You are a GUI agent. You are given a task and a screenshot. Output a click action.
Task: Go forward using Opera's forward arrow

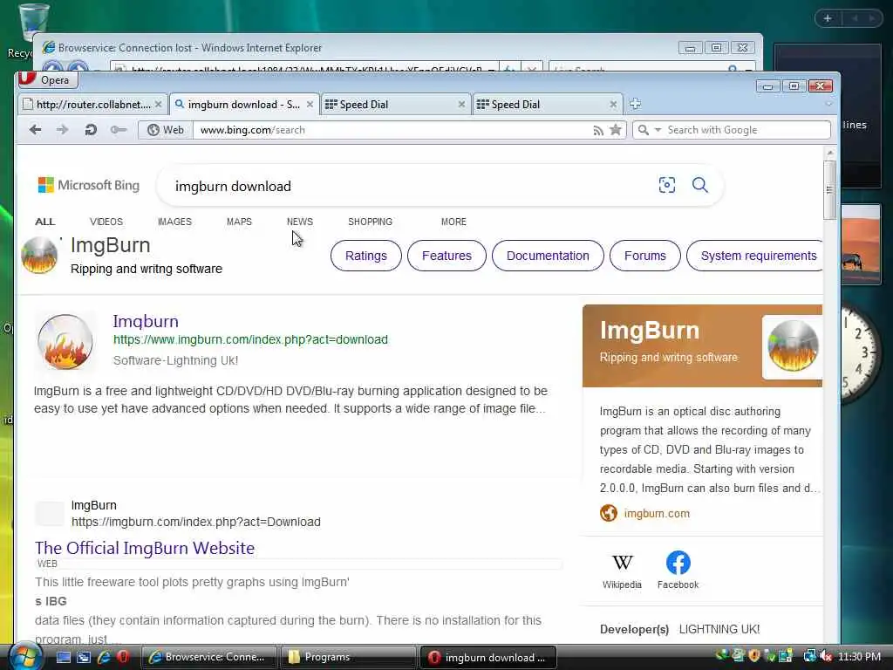point(62,130)
